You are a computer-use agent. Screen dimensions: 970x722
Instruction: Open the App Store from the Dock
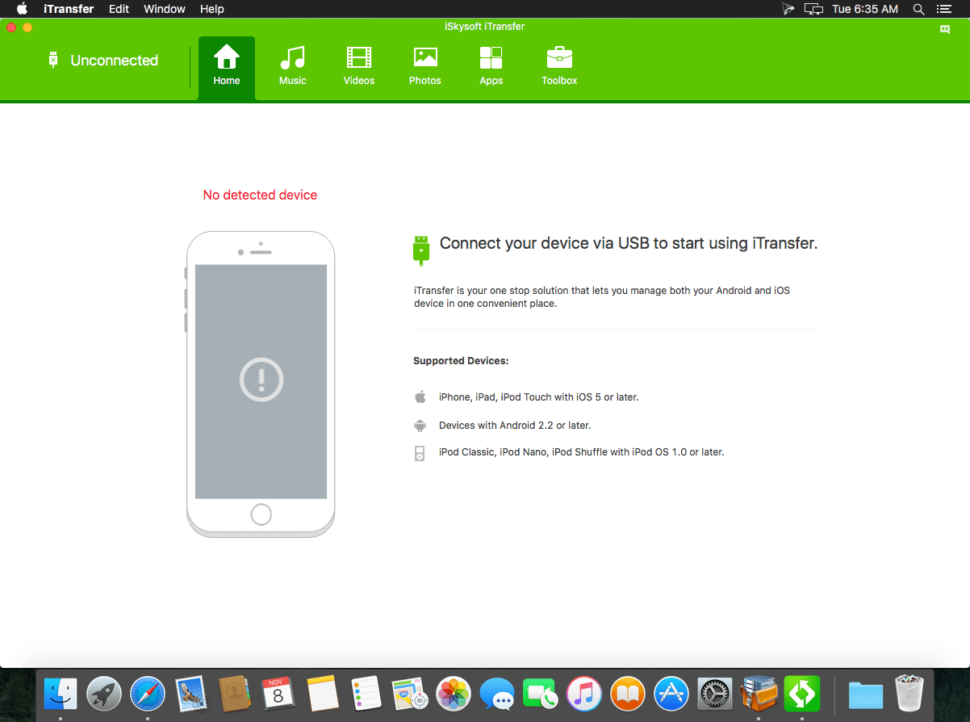pyautogui.click(x=671, y=693)
